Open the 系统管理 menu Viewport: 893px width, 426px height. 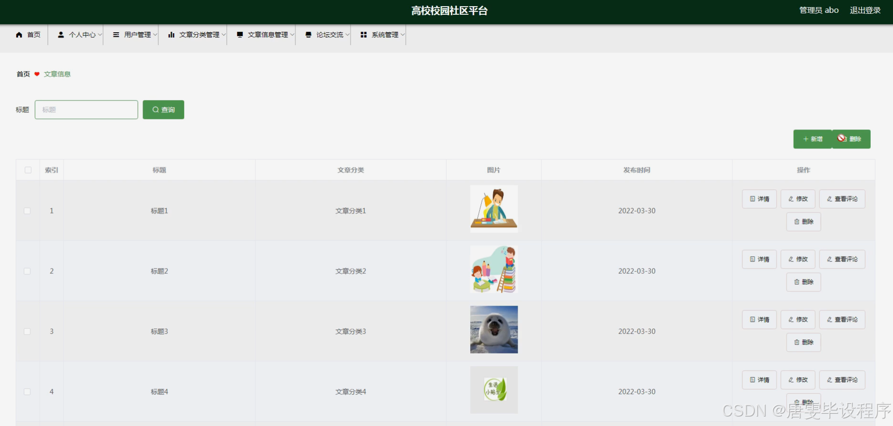click(379, 35)
